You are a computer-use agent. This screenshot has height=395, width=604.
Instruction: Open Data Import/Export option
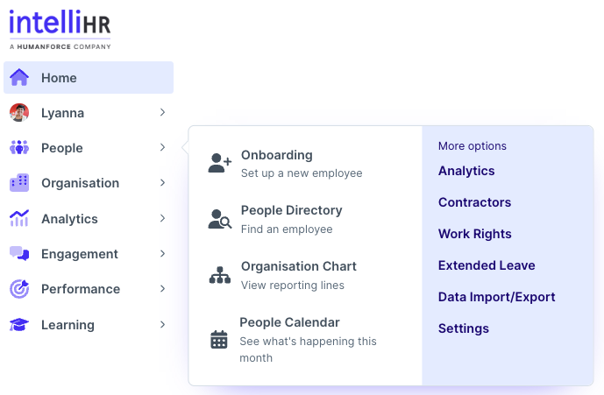[496, 297]
